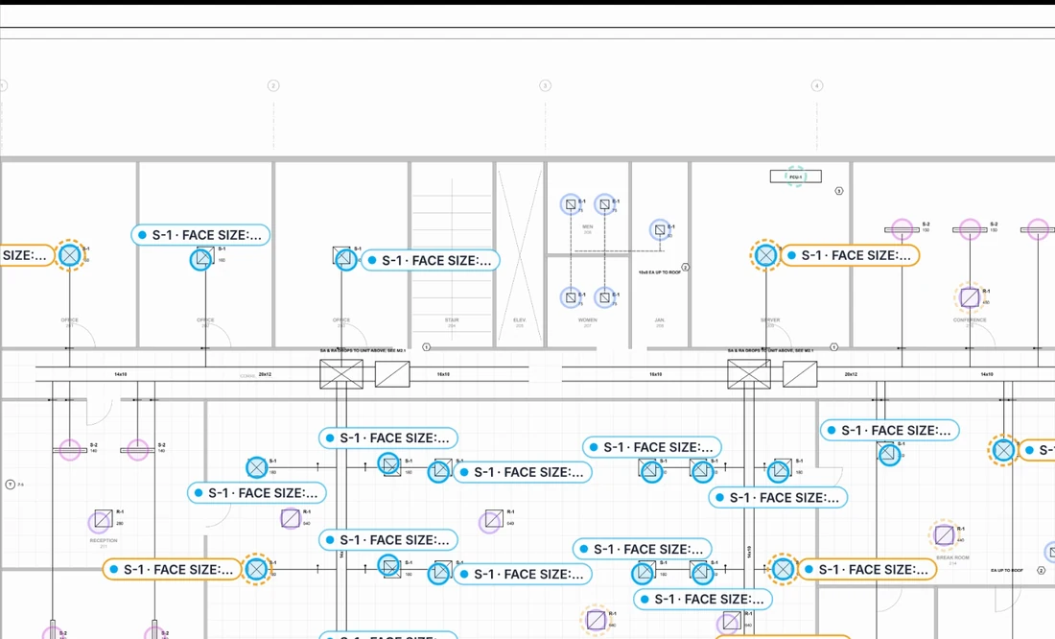This screenshot has height=639, width=1055.
Task: Open S-1 FACE SIZE label beside Reception's swinging door
Action: 257,493
